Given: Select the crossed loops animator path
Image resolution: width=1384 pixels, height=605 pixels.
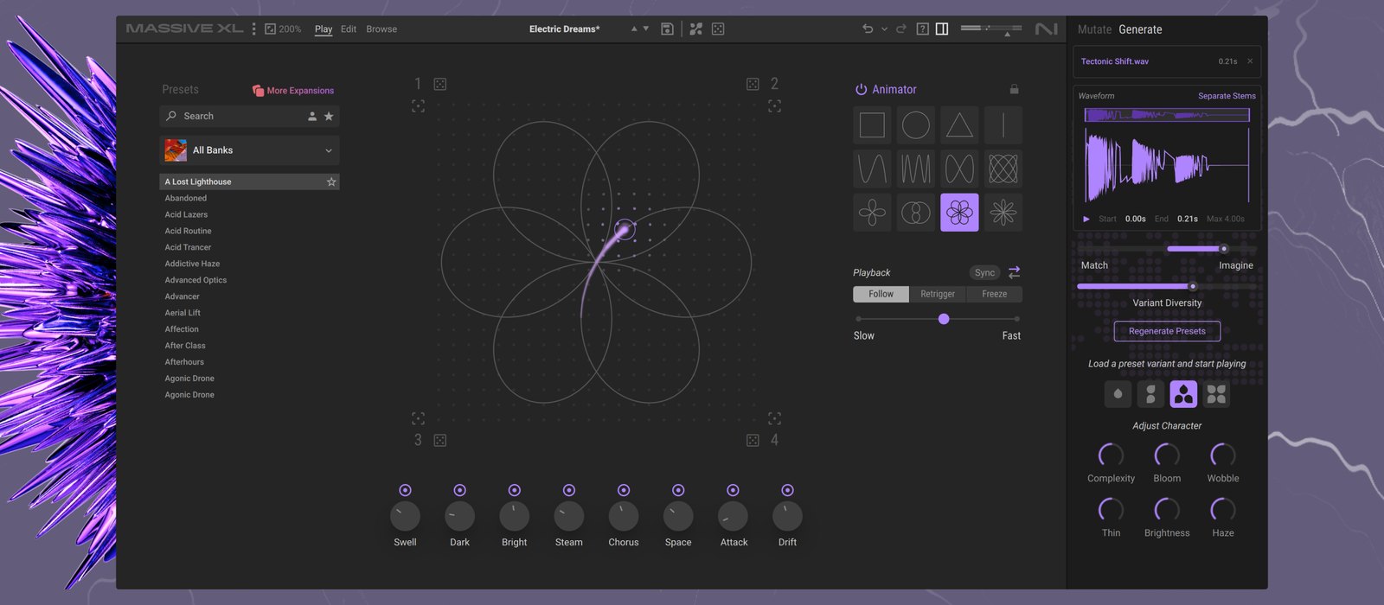Looking at the screenshot, I should coord(959,169).
